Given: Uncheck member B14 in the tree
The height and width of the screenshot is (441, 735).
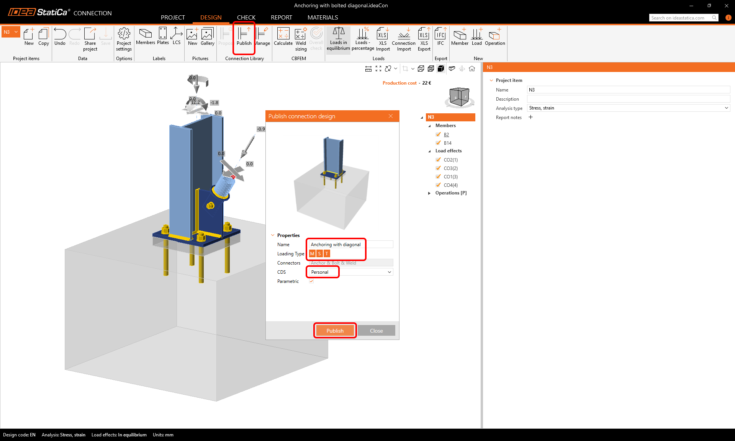Looking at the screenshot, I should point(438,143).
